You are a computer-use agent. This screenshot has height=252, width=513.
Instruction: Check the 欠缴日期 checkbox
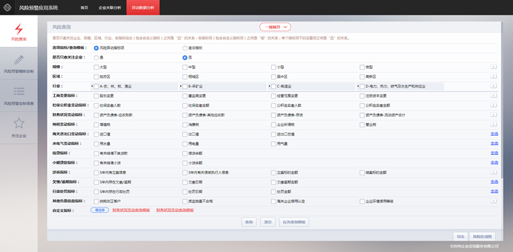[185, 182]
